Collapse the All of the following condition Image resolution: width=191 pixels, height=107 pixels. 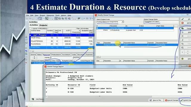tap(97, 28)
